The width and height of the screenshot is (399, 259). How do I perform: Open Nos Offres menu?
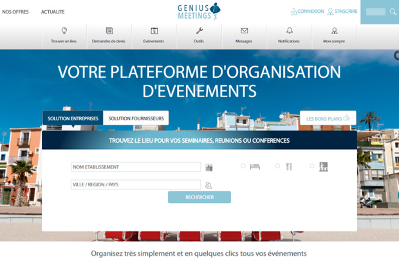click(15, 12)
